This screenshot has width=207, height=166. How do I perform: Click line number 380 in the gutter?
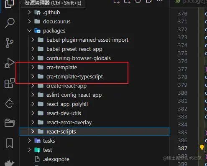[183, 93]
